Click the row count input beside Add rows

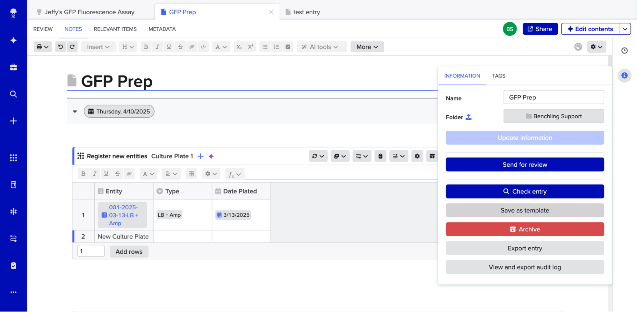point(91,251)
